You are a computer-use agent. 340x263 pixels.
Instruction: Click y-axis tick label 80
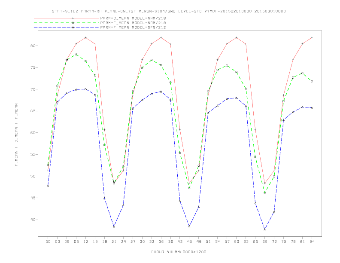click(33, 46)
